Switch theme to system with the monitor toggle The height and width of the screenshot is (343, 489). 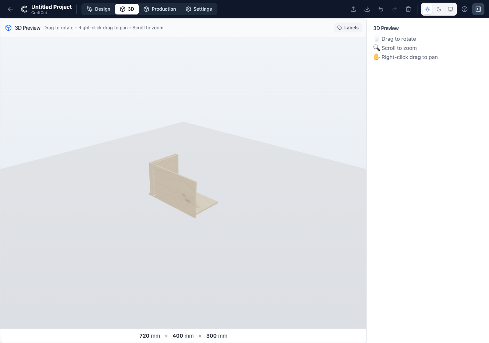[x=450, y=9]
